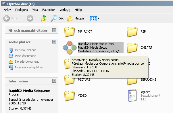Open Mina nätverksplatser link

[29, 67]
